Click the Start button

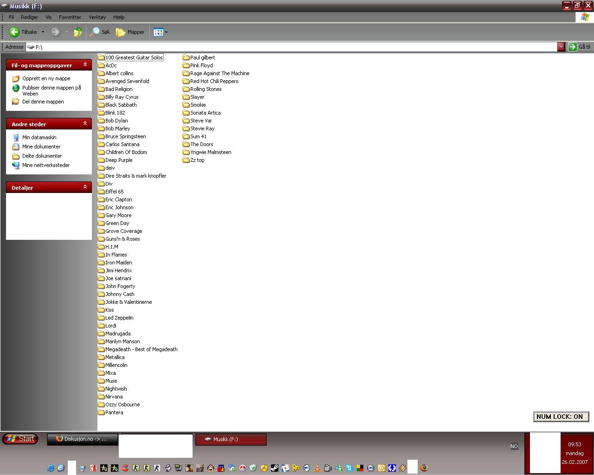tap(20, 439)
